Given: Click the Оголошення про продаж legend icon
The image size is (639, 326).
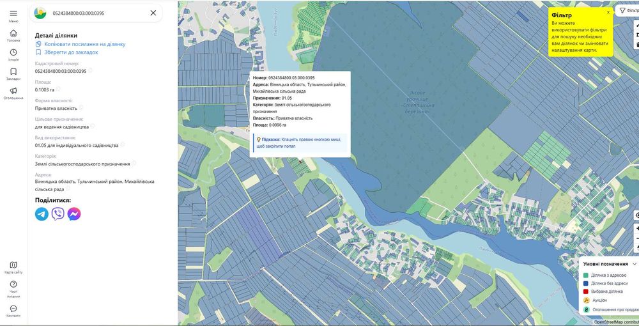Looking at the screenshot, I should point(586,309).
